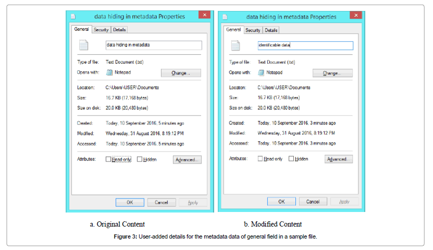Open Details tab in left dialog
433x250 pixels.
coord(119,30)
